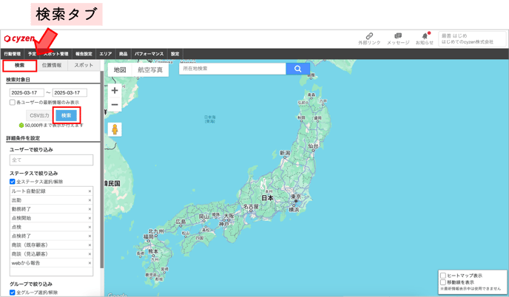Switch to the スポット tab
Image resolution: width=509 pixels, height=297 pixels.
point(84,66)
